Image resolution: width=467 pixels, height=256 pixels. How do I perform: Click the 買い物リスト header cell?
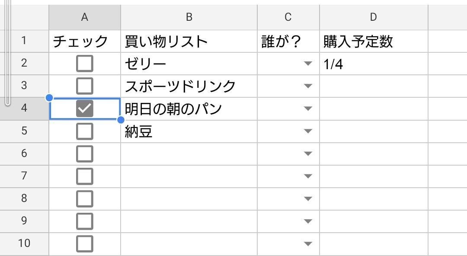click(x=189, y=41)
